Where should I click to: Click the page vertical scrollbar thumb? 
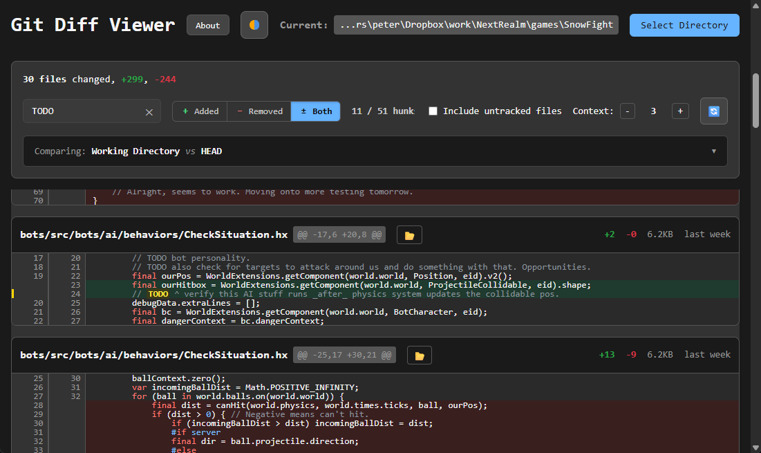point(755,100)
